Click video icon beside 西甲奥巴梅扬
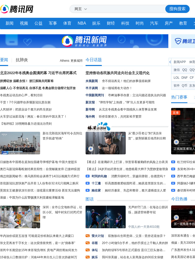Screen dimensions: 195x260 point(173,176)
